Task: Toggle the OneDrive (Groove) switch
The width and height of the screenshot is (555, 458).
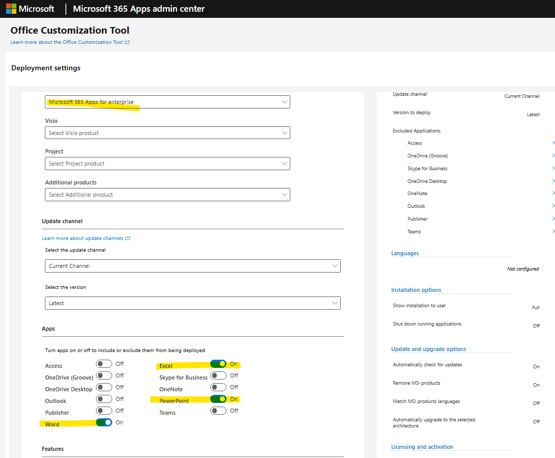Action: pos(104,375)
